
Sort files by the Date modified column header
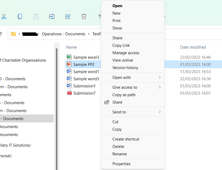tap(193, 47)
